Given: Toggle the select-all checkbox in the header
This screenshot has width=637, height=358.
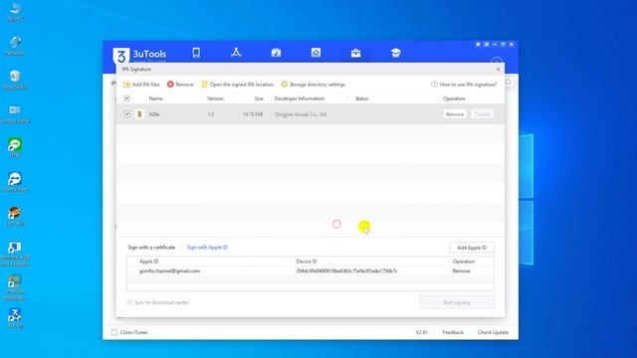Looking at the screenshot, I should pyautogui.click(x=126, y=98).
